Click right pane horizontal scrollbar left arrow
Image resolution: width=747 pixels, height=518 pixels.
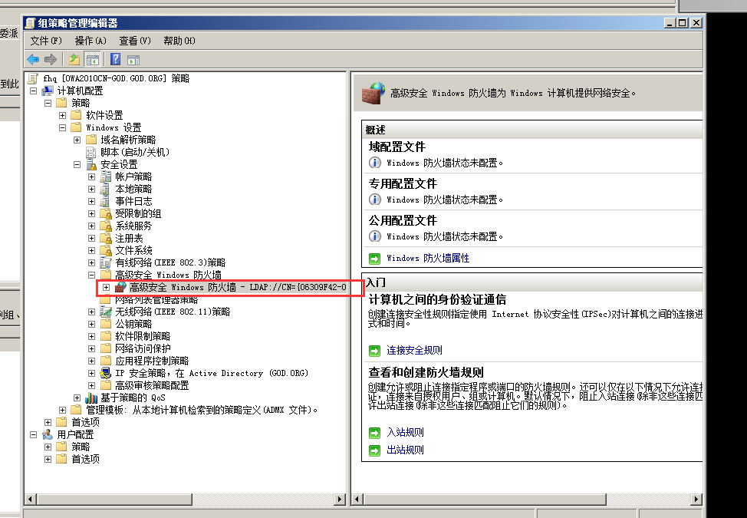click(x=358, y=500)
